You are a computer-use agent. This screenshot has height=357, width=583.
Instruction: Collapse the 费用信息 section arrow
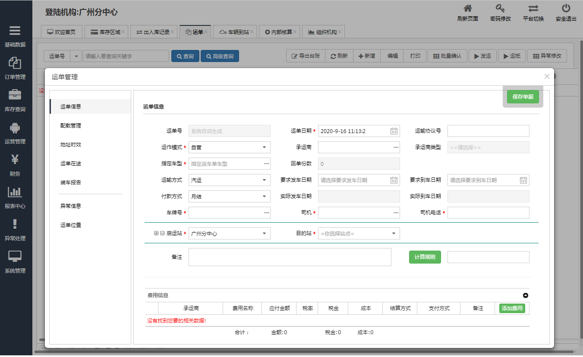click(x=526, y=295)
